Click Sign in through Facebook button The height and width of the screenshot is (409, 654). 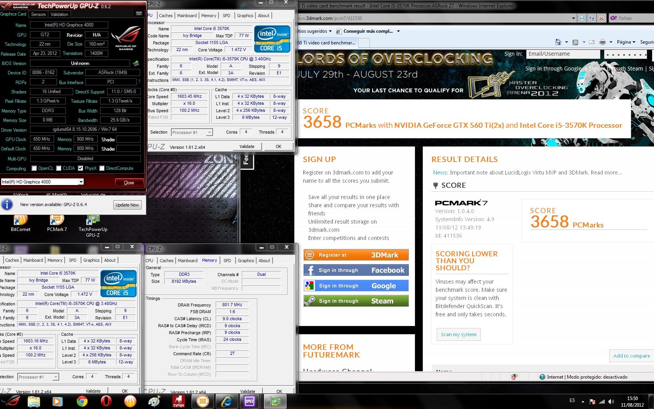(356, 270)
